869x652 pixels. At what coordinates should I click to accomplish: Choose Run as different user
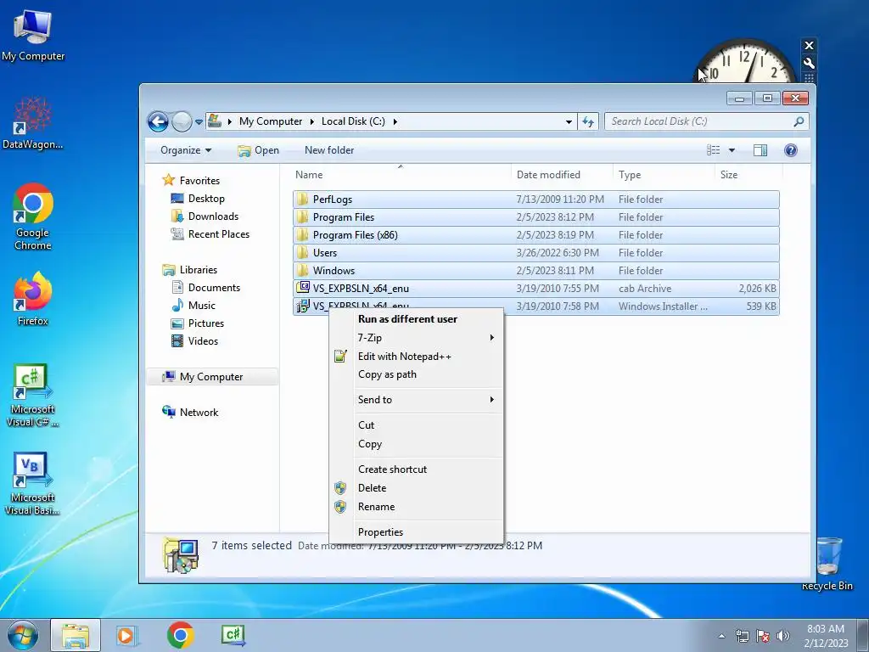416,319
